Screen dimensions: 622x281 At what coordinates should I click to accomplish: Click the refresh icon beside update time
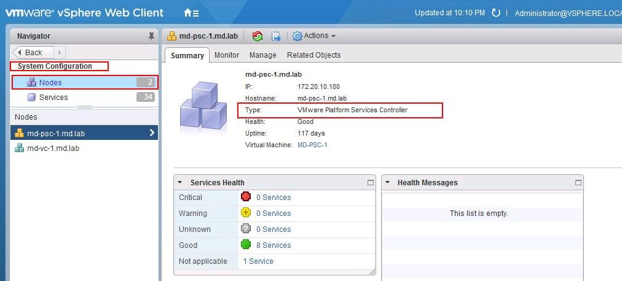(x=496, y=13)
